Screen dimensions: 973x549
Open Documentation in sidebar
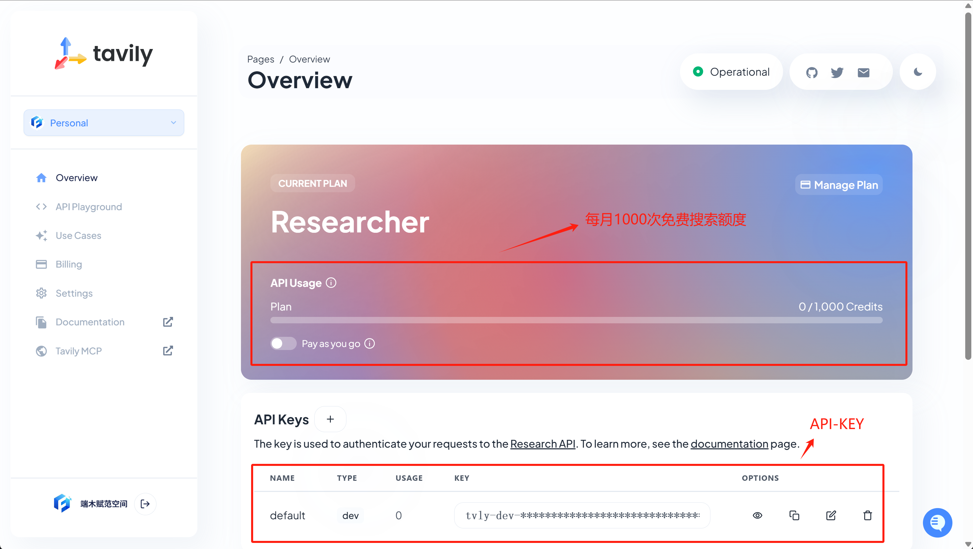(90, 322)
